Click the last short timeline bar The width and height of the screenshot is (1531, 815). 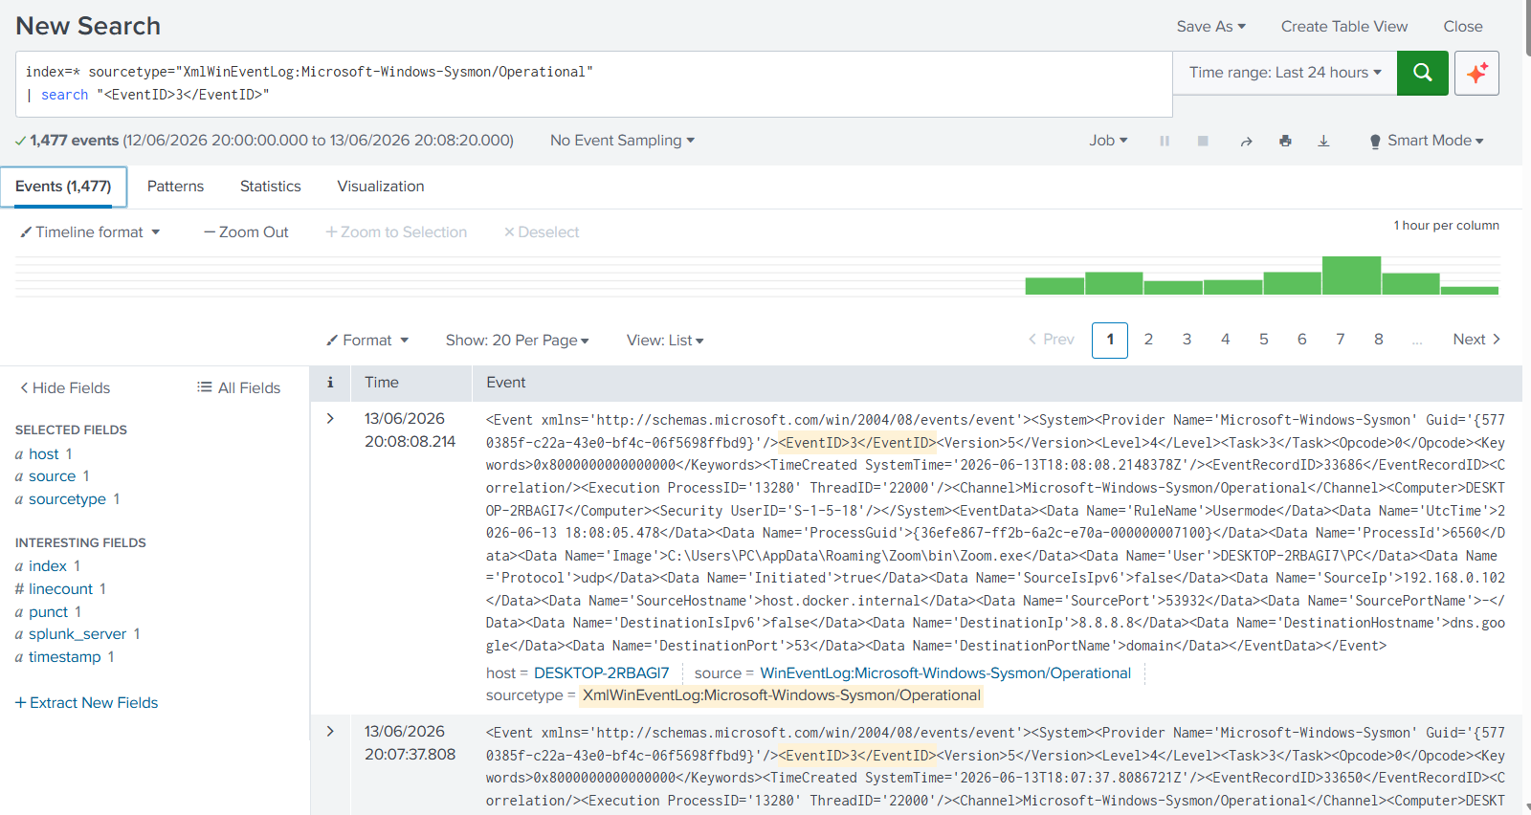(x=1470, y=291)
